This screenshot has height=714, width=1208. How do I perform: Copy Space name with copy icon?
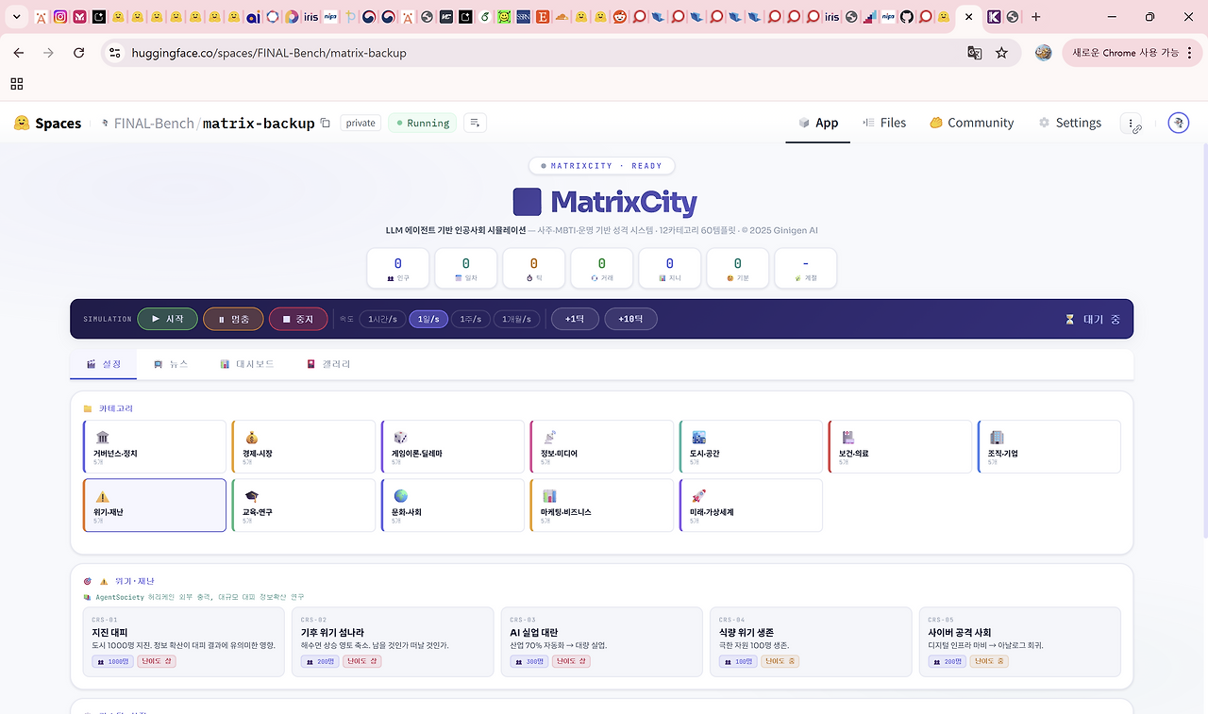[326, 123]
